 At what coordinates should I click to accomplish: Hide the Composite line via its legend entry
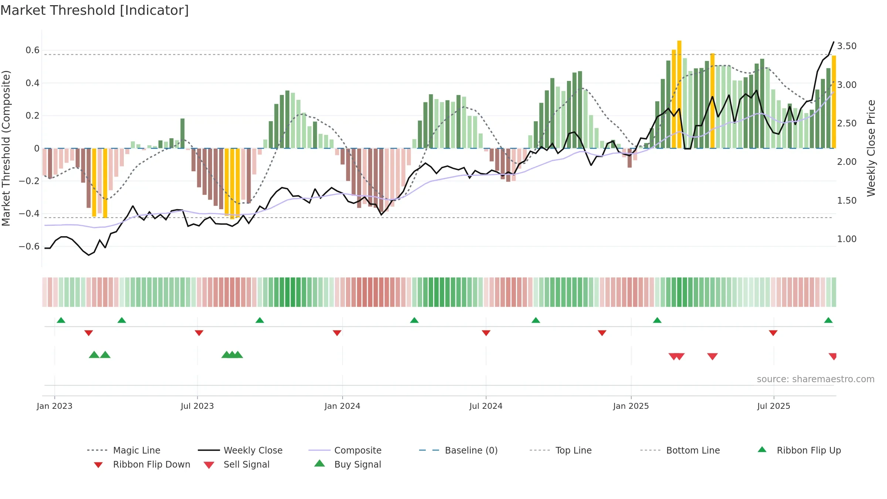[x=345, y=450]
